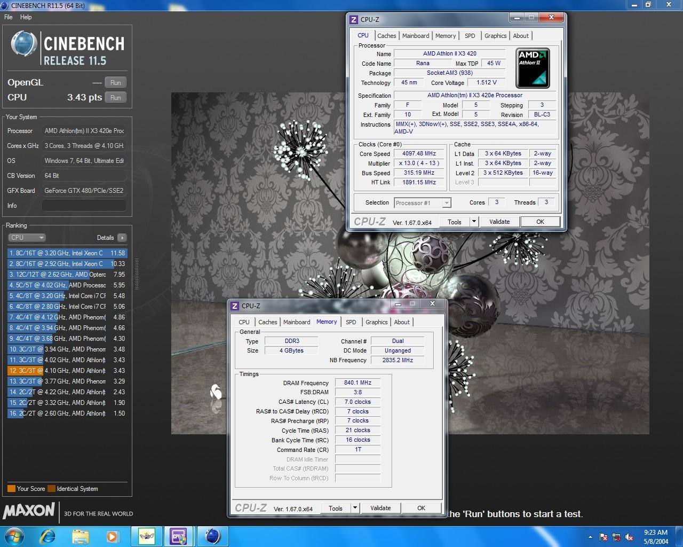This screenshot has width=683, height=547.
Task: Click the Z icon in Memory CPU-Z title bar
Action: click(x=235, y=306)
